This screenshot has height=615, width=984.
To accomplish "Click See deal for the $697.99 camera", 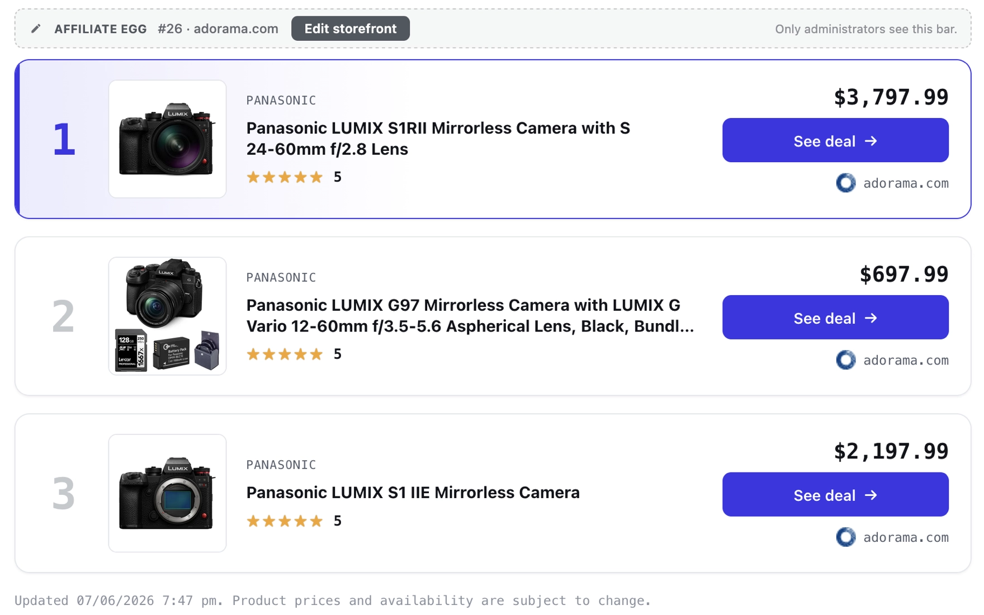I will pos(835,318).
